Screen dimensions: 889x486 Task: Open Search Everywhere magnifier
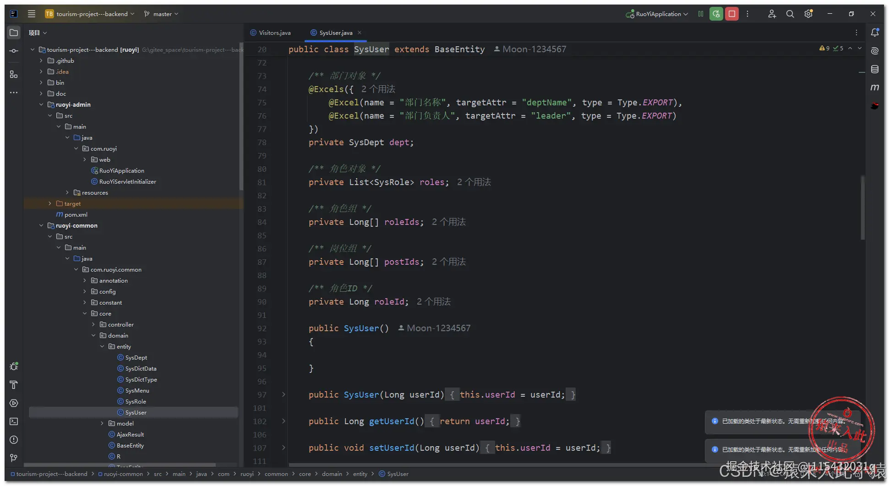click(790, 14)
